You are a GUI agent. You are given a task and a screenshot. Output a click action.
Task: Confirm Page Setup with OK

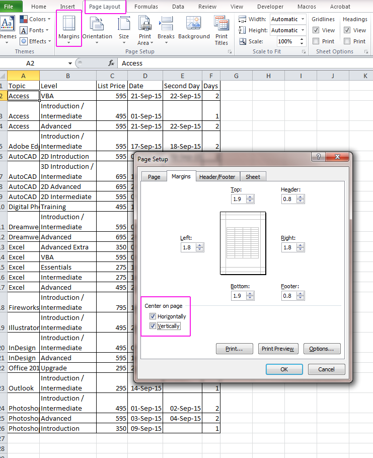tap(284, 369)
